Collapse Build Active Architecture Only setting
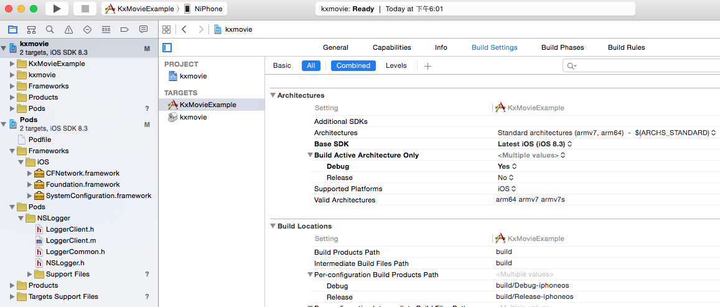The image size is (720, 307). click(310, 155)
